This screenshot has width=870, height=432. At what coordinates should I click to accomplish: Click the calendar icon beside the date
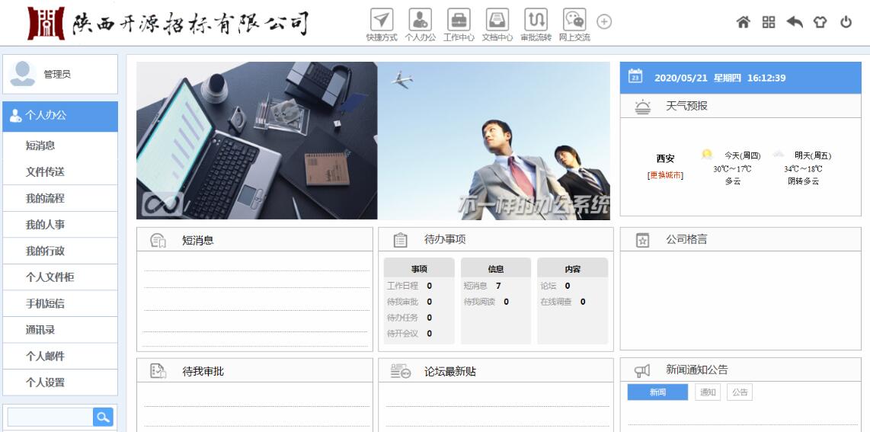tap(635, 76)
